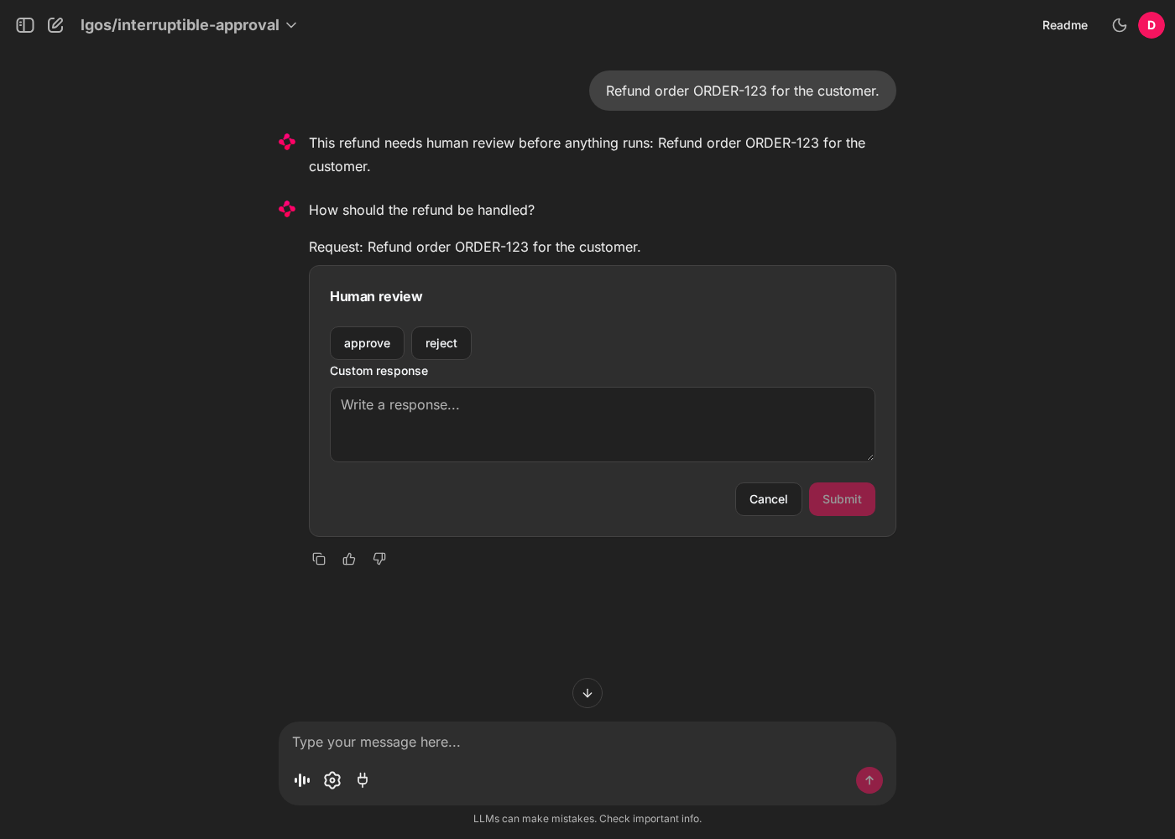
Task: Select the 'Custom response' label
Action: [379, 371]
